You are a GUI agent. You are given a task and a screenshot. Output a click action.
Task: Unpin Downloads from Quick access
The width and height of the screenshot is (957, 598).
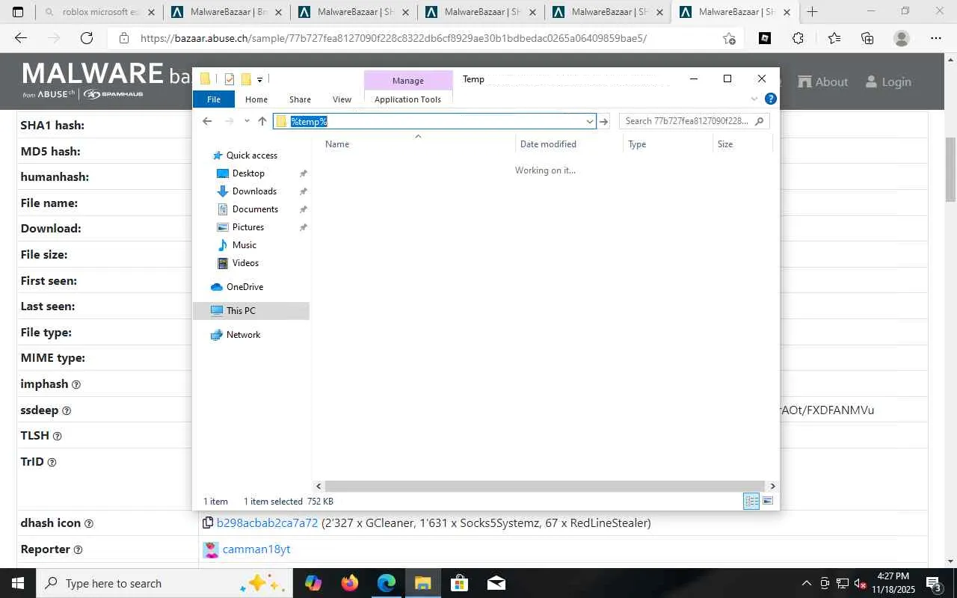point(303,191)
